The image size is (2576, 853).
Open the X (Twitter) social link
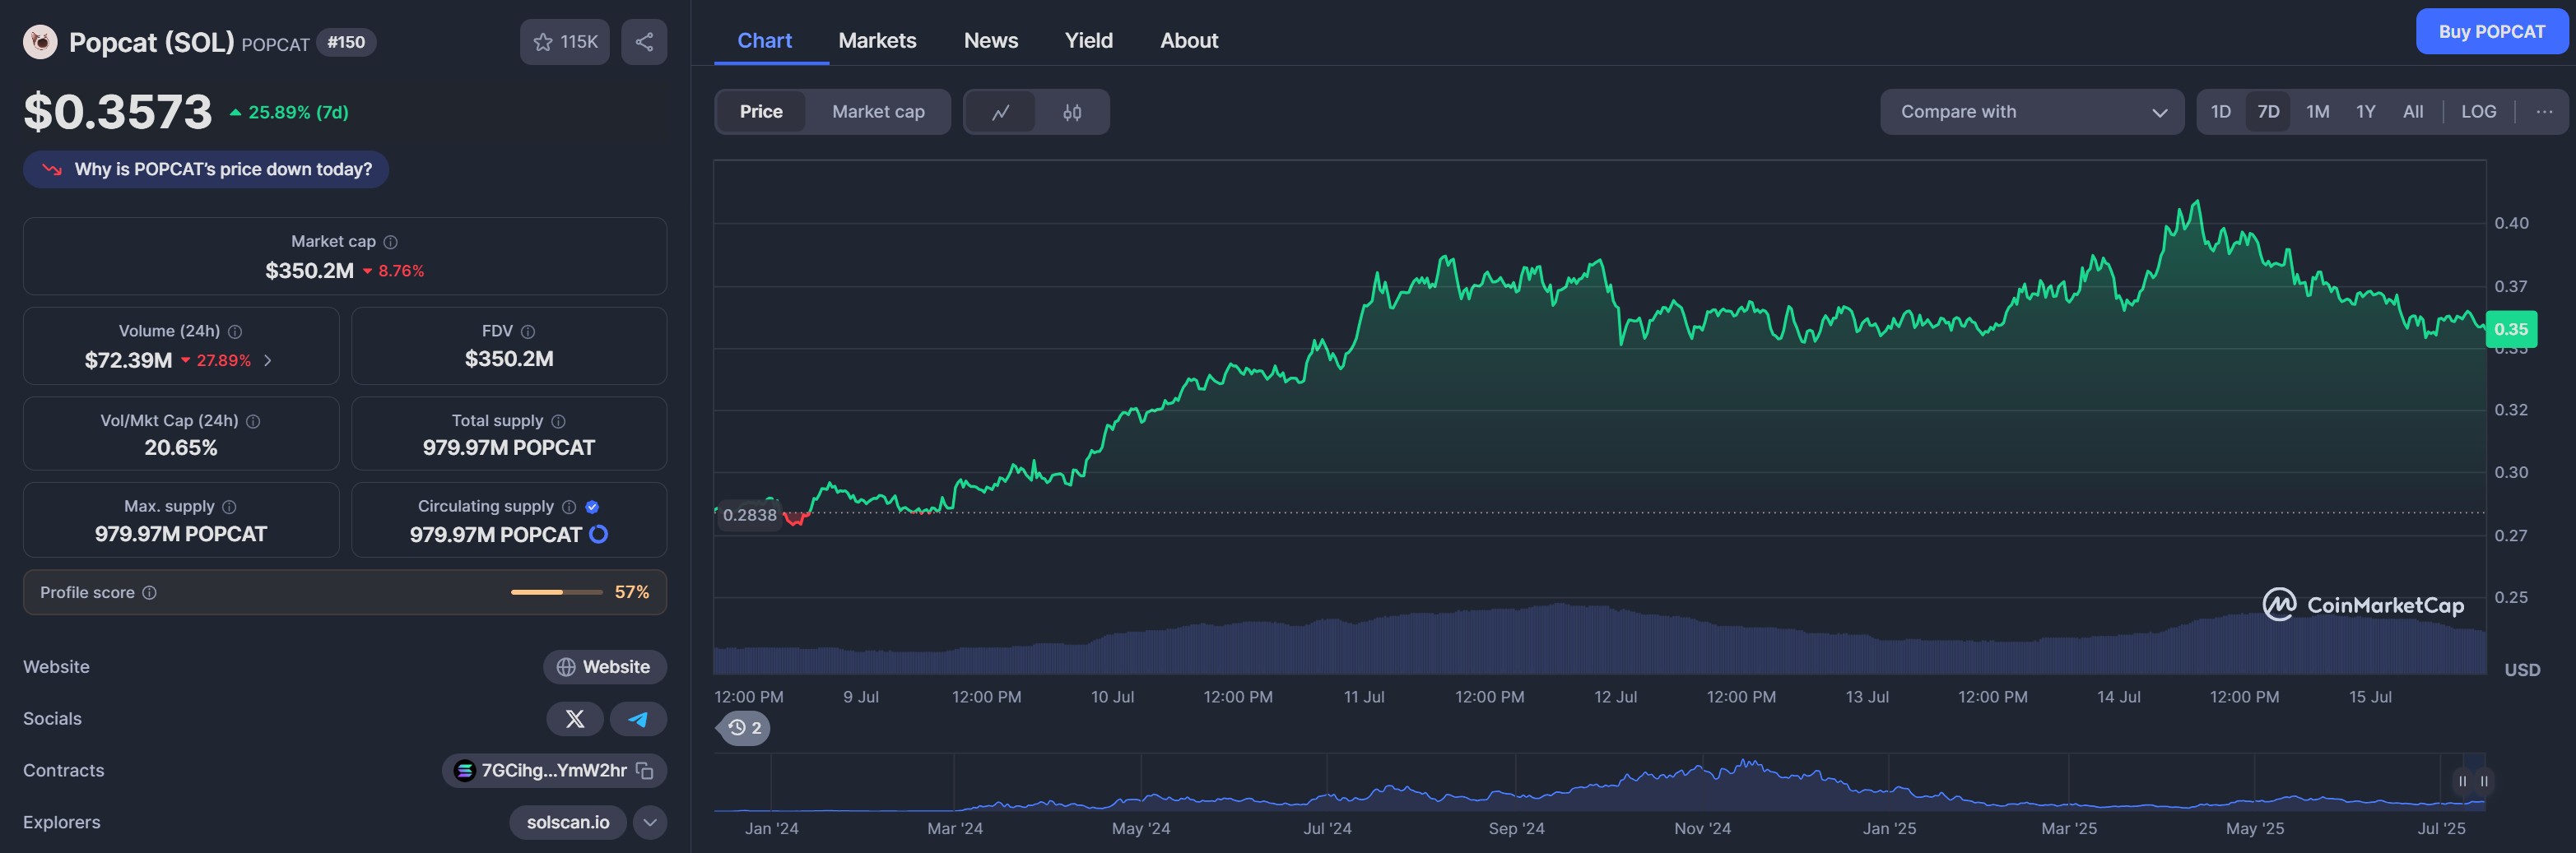point(575,719)
